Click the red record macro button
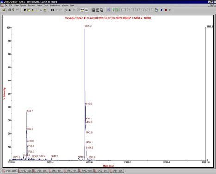 coord(166,10)
